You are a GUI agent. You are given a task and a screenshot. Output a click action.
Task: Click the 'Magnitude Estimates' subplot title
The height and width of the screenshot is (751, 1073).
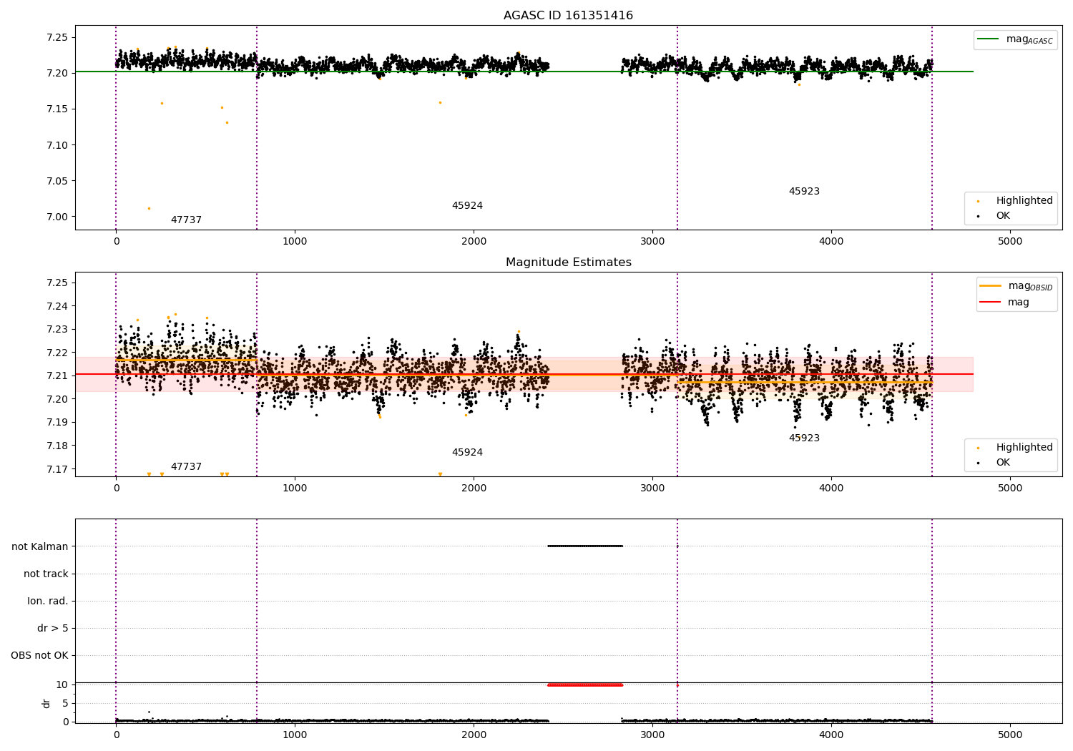pos(568,262)
